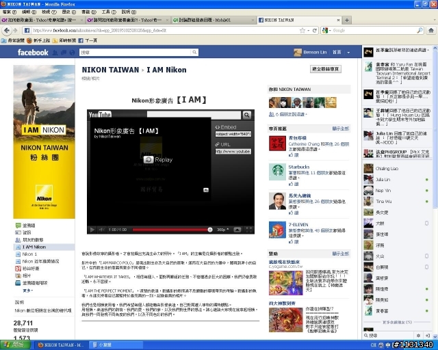The height and width of the screenshot is (350, 438).
Task: Close the NIKON TAIWAN tab
Action: (338, 20)
